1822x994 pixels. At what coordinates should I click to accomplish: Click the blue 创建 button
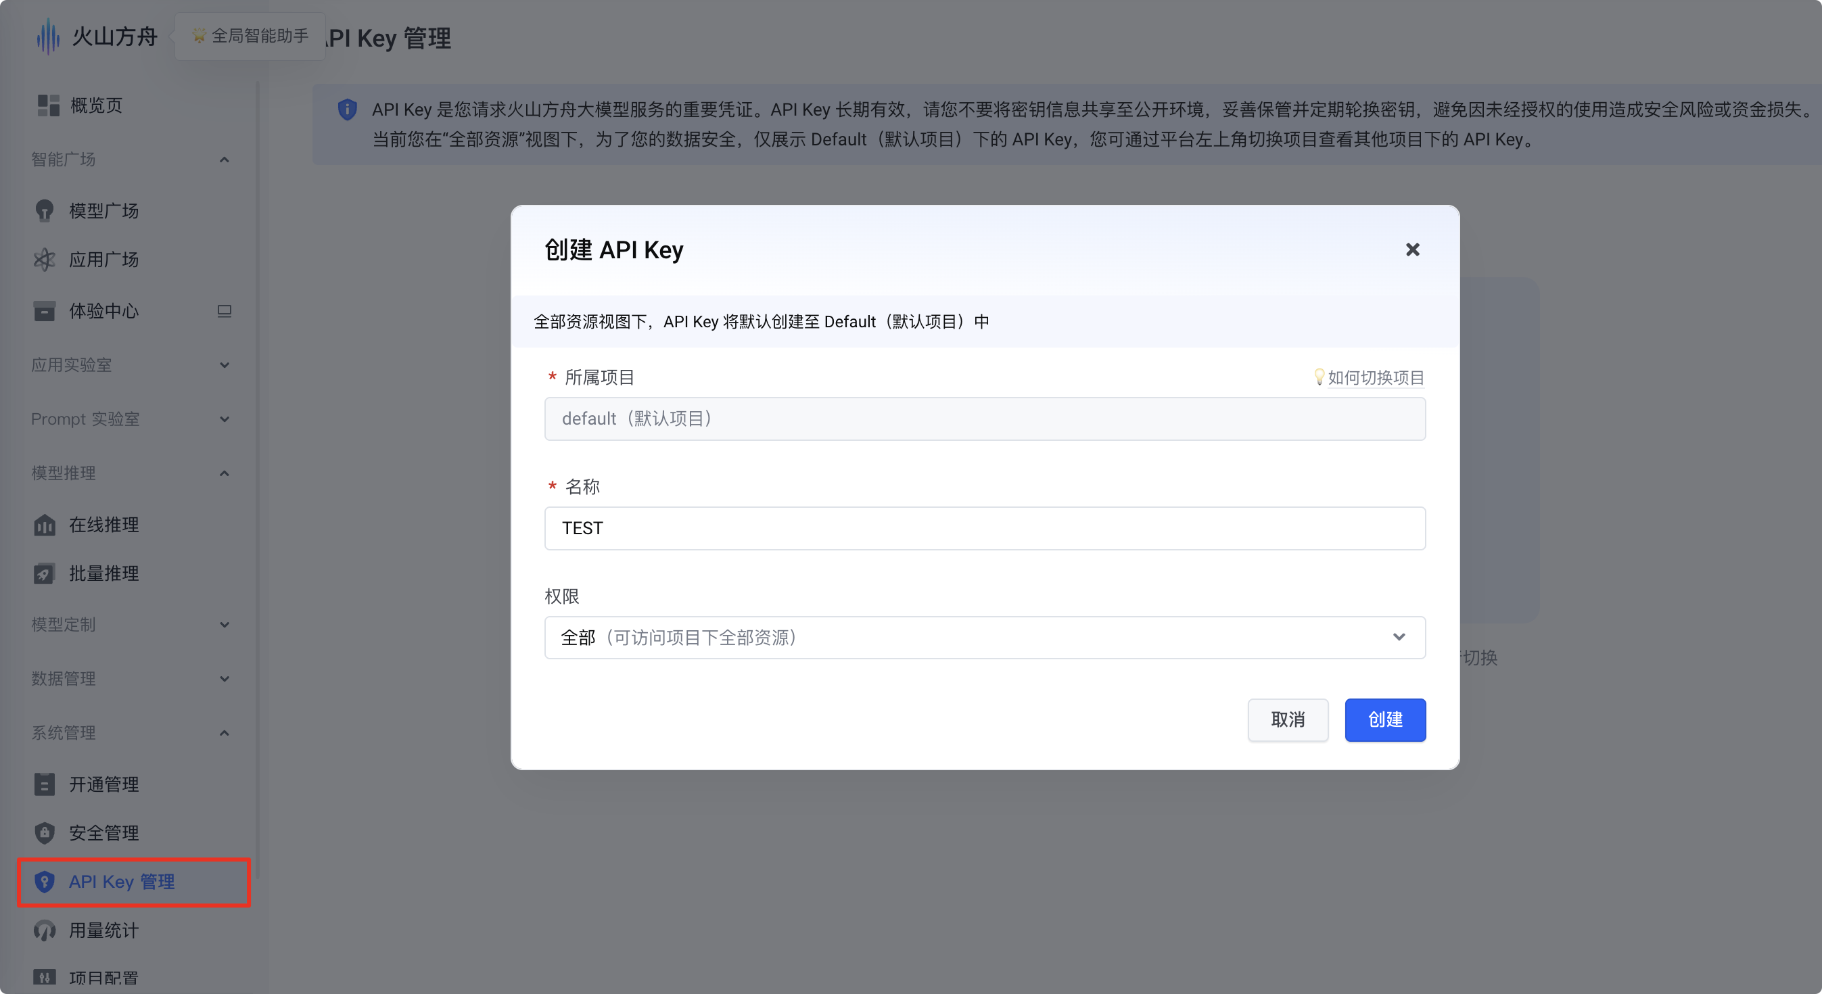pos(1384,719)
